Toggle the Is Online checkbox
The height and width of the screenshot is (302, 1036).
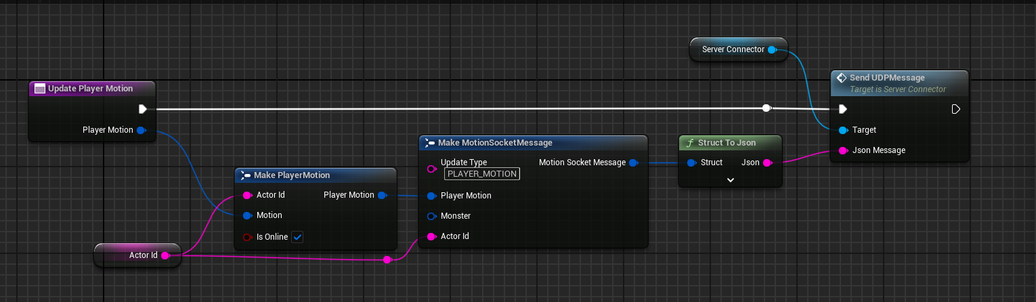tap(297, 237)
